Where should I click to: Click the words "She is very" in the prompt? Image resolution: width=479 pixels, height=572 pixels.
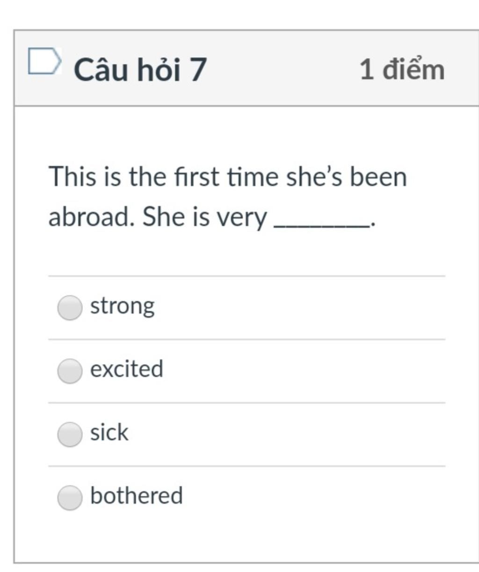[x=205, y=218]
